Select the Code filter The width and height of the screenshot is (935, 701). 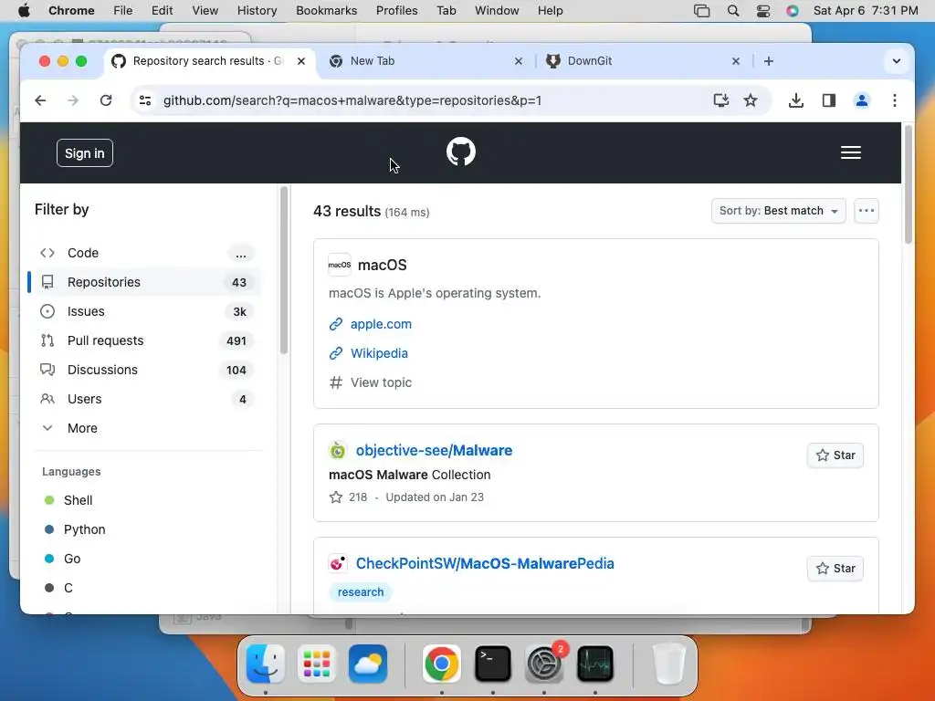coord(144,253)
